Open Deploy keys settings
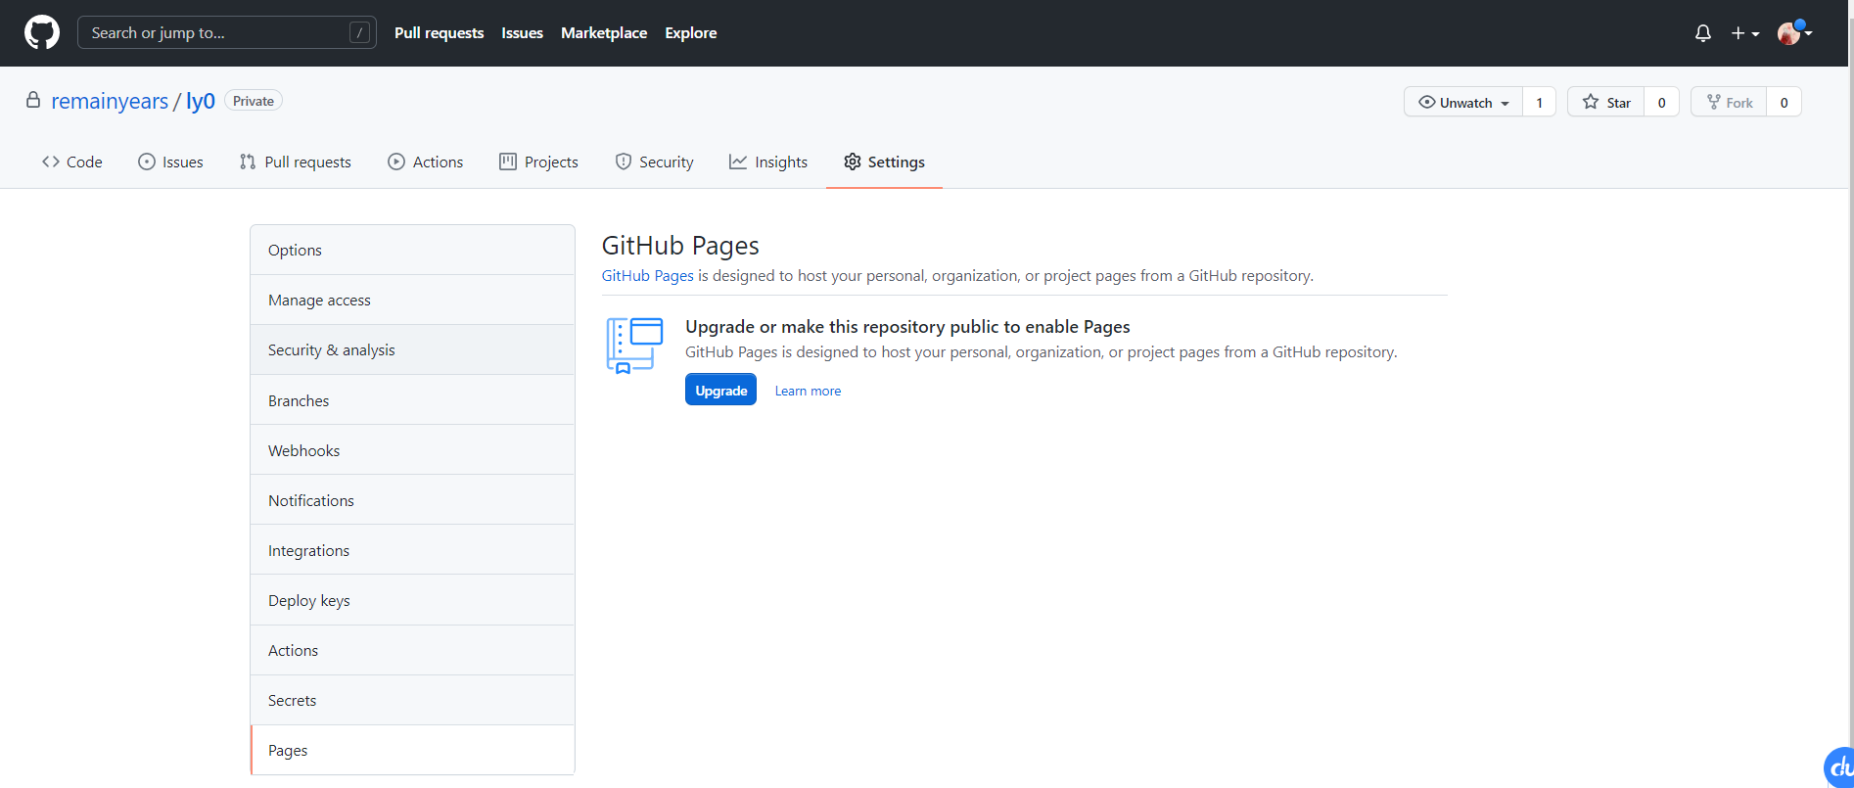Image resolution: width=1854 pixels, height=788 pixels. [x=412, y=600]
